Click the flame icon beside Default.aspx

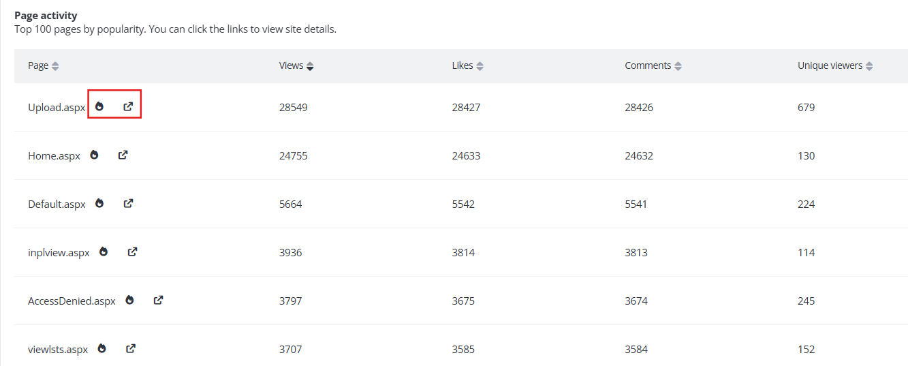pyautogui.click(x=99, y=203)
